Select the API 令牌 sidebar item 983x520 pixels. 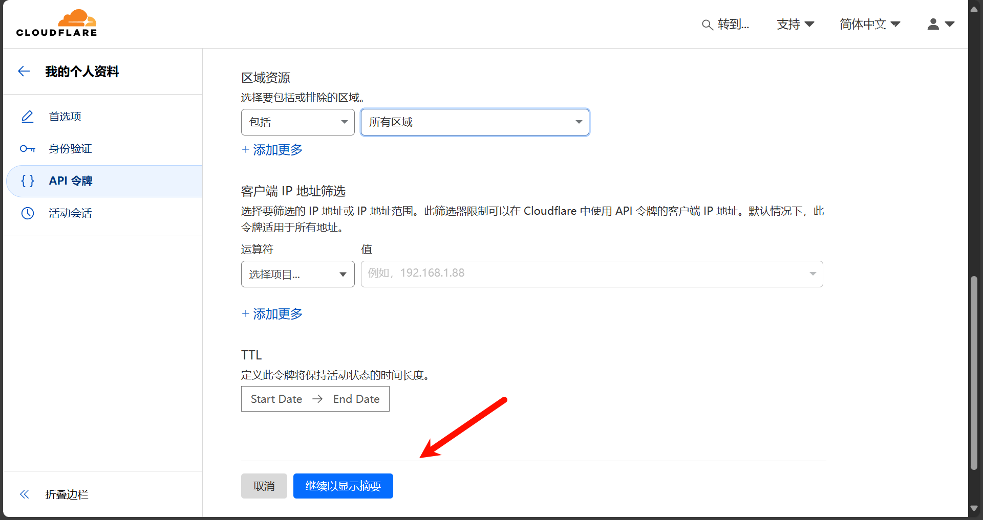tap(104, 181)
